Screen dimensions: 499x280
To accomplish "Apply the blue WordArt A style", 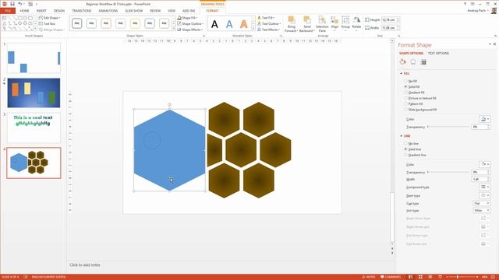I will [229, 24].
